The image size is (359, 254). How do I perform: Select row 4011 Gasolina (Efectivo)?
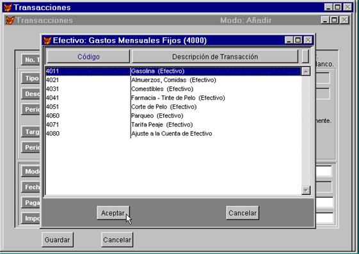coord(173,71)
